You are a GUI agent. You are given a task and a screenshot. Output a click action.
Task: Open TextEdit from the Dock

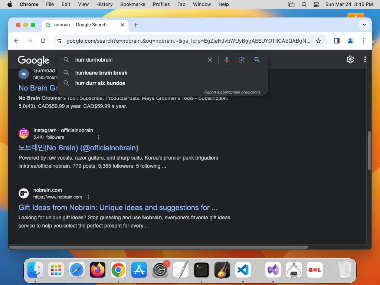[x=181, y=269]
